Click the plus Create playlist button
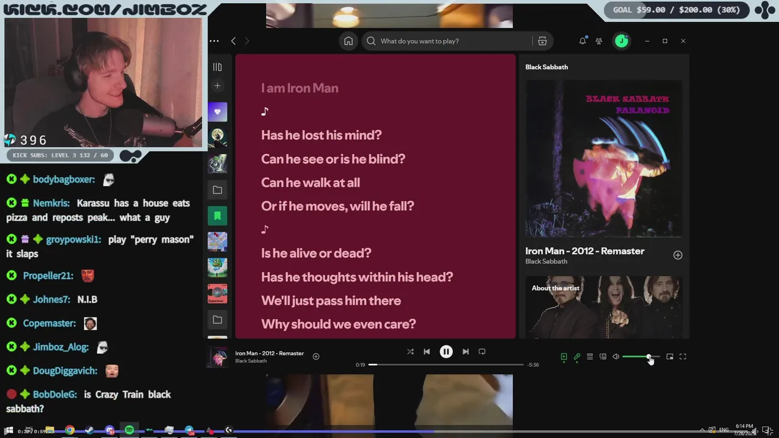Viewport: 779px width, 438px height. tap(217, 86)
